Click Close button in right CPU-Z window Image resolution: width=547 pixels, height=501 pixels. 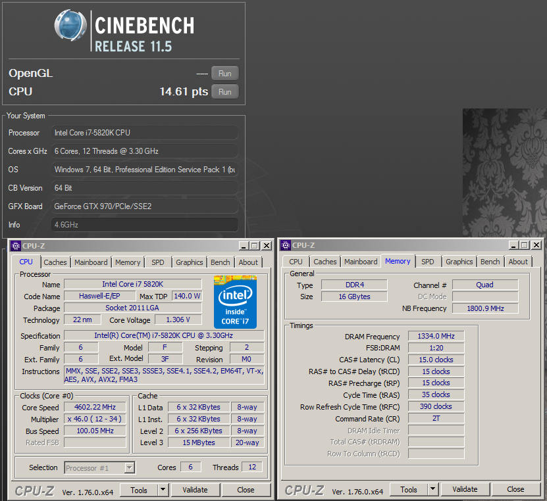tap(516, 490)
